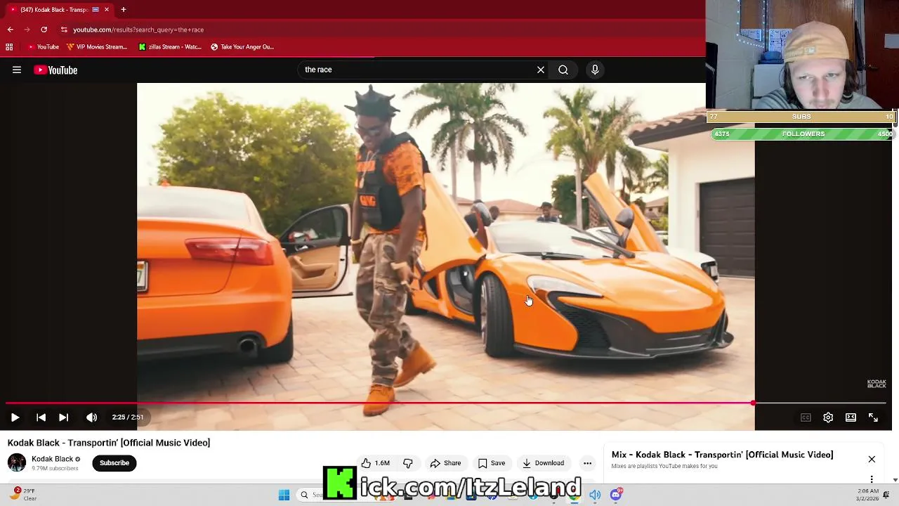
Task: Open the YouTube guide hamburger menu
Action: click(x=17, y=70)
